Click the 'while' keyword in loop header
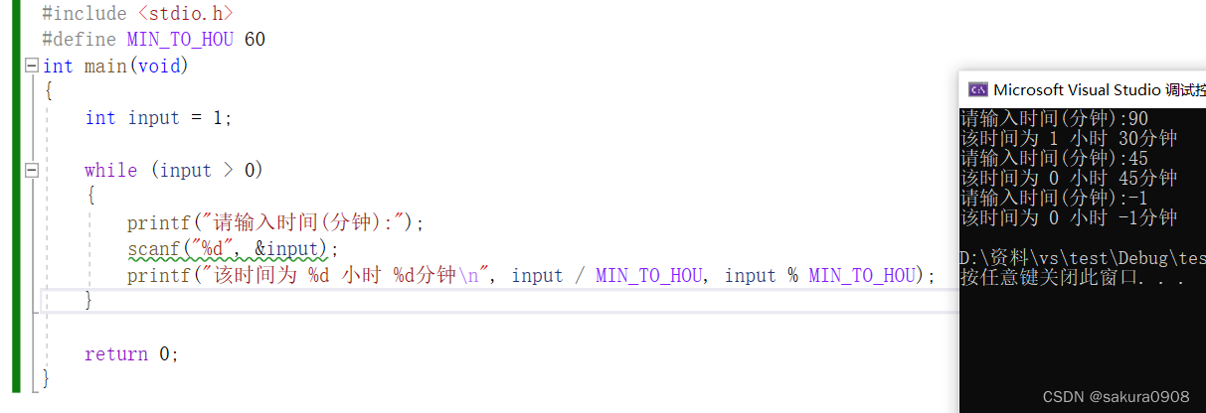Image resolution: width=1206 pixels, height=413 pixels. click(x=110, y=171)
